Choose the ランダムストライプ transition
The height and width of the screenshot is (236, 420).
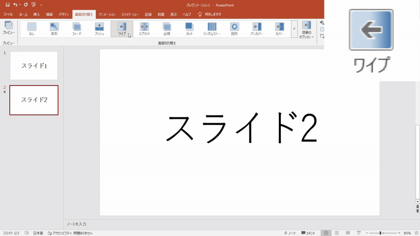(x=212, y=29)
